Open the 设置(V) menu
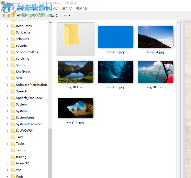The width and height of the screenshot is (191, 178). (67, 9)
